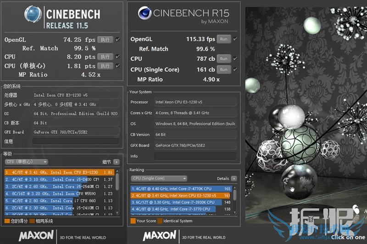Toggle CPU (单核心) checkbox in Cinebench 11.5

117,66
